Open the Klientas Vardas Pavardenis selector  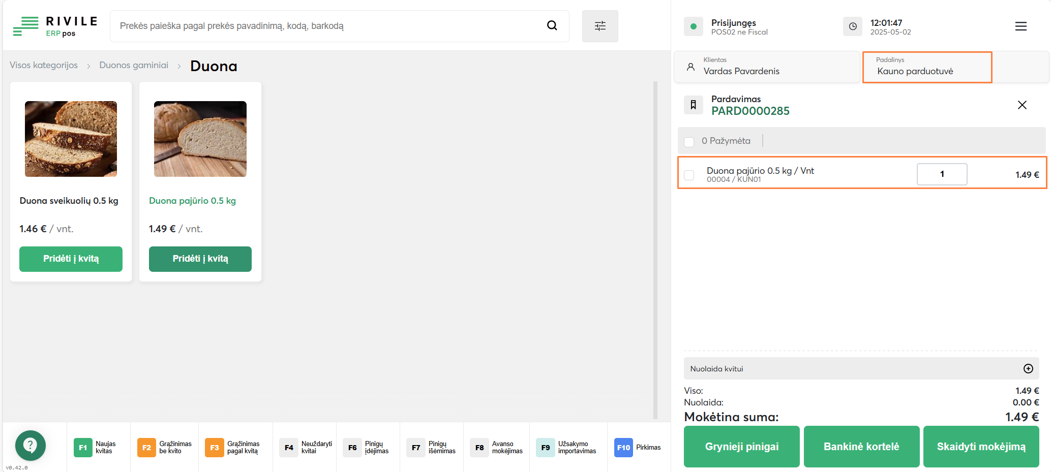click(766, 67)
